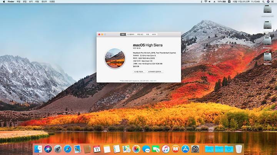Click the 소프트웨어 업데이트... (Software Update) button
The image size is (277, 155).
pos(155,72)
